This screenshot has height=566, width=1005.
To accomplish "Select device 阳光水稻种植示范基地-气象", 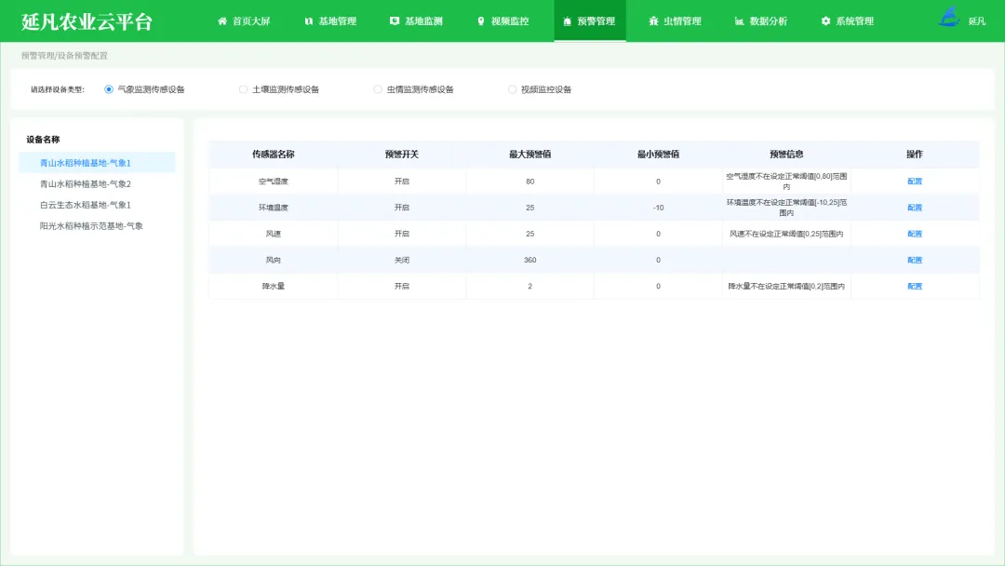I will [97, 226].
